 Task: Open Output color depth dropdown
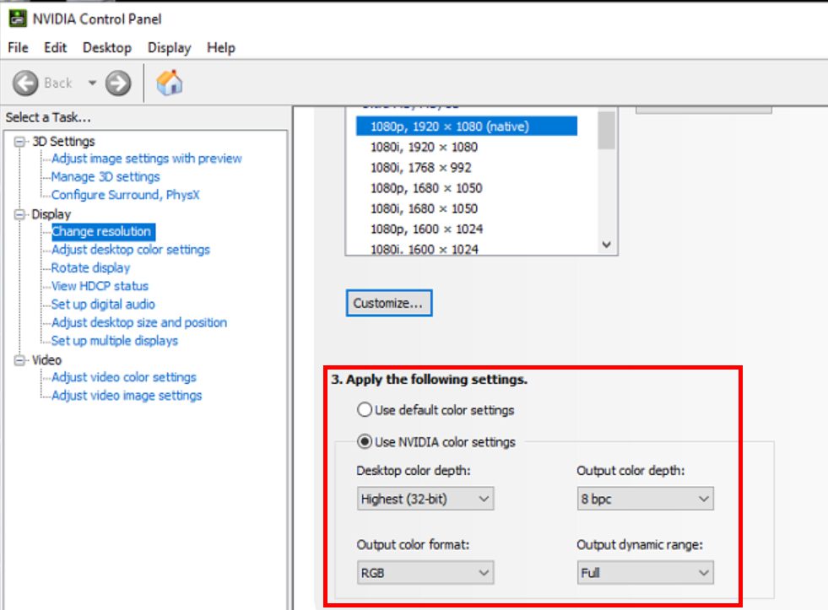pyautogui.click(x=646, y=499)
